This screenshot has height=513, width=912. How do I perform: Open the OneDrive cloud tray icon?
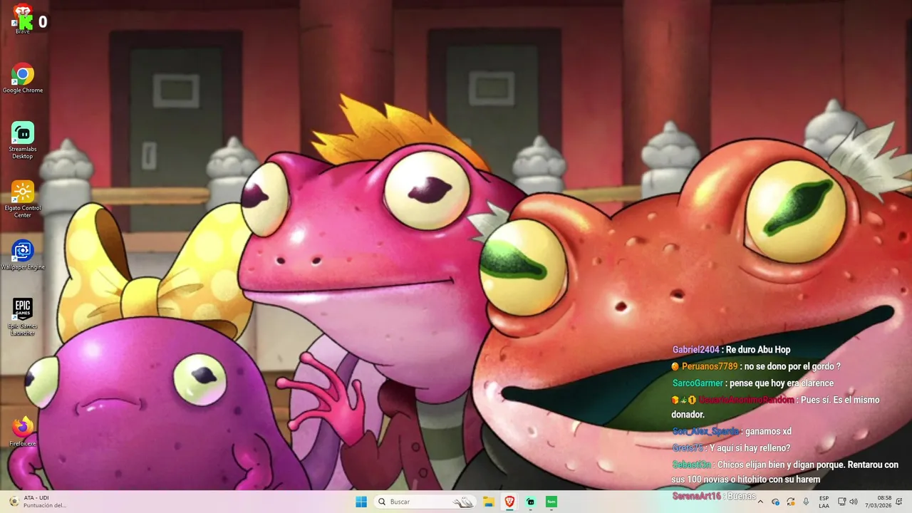click(x=776, y=502)
